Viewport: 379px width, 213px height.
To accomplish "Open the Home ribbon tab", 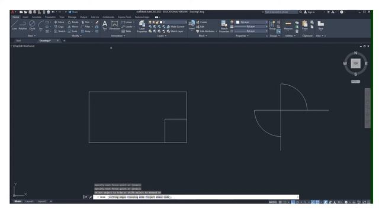I will click(x=16, y=17).
